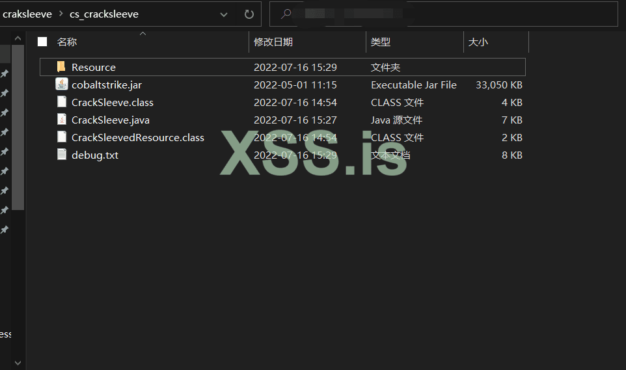Viewport: 626px width, 370px height.
Task: Sort by the 大小 column header
Action: [x=478, y=42]
